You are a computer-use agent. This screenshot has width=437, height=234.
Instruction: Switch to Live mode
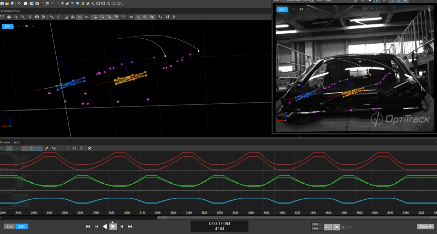point(10,226)
